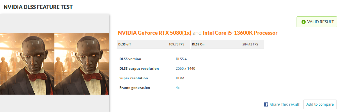Screen dimensions: 342x112
Task: Click the Super resolution label
Action: [x=134, y=78]
